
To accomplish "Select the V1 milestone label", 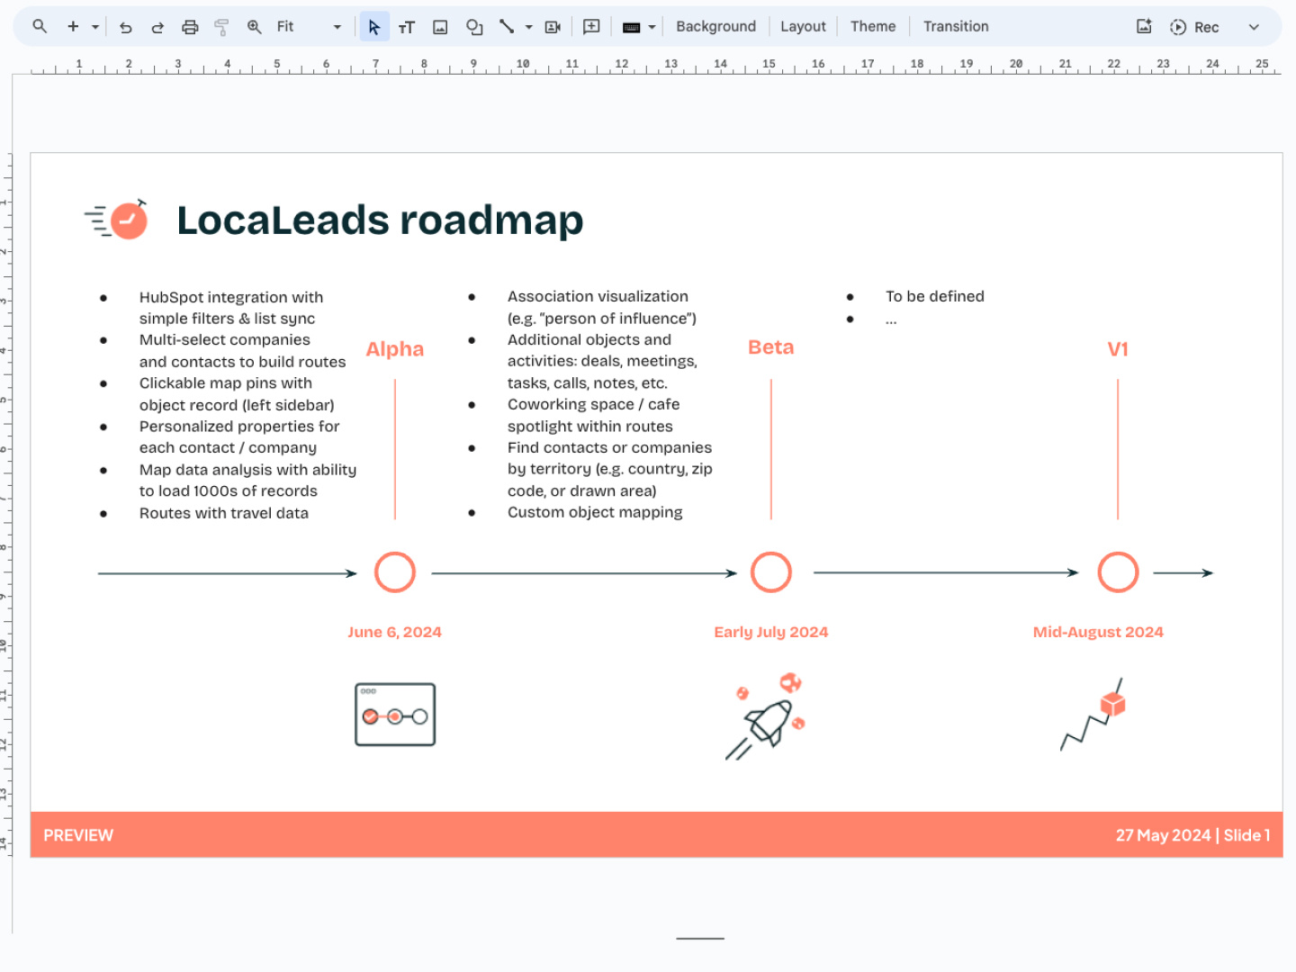I will point(1118,349).
